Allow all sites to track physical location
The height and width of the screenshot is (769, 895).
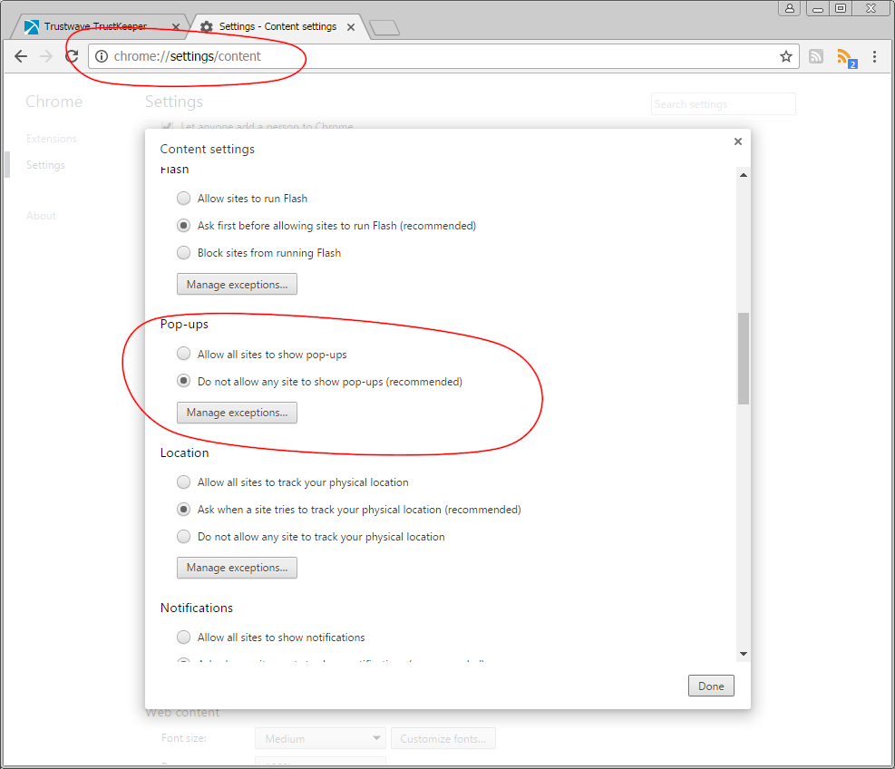click(x=183, y=482)
